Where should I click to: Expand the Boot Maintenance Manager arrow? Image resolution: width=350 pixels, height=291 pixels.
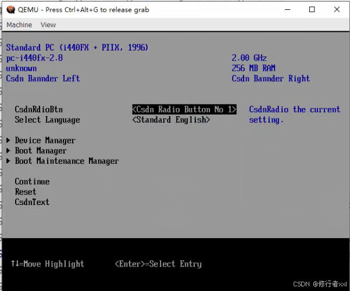point(8,161)
